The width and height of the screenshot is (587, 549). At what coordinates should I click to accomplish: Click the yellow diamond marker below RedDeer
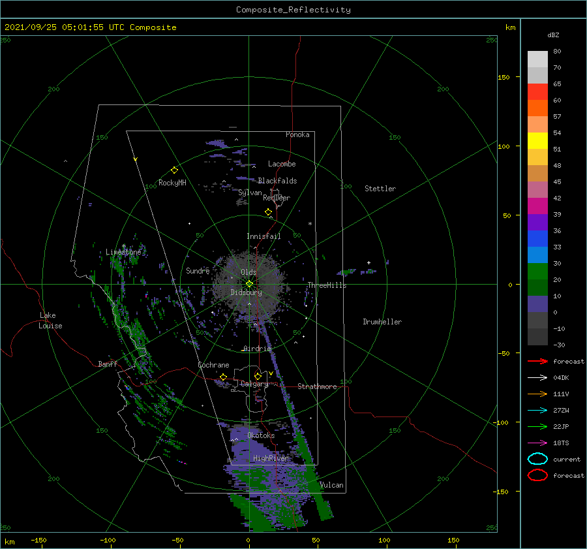point(268,212)
